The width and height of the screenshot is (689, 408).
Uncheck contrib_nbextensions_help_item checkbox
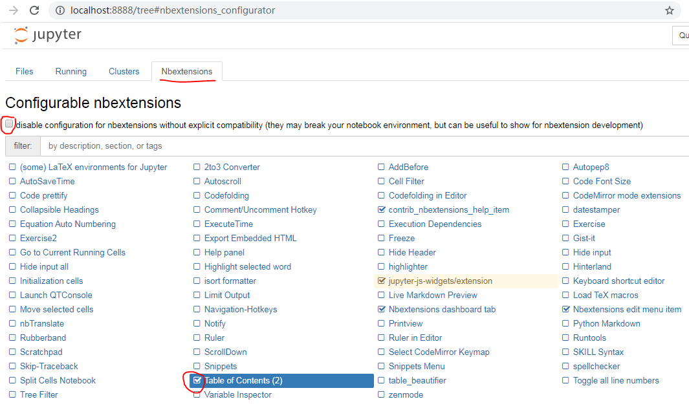pos(382,209)
